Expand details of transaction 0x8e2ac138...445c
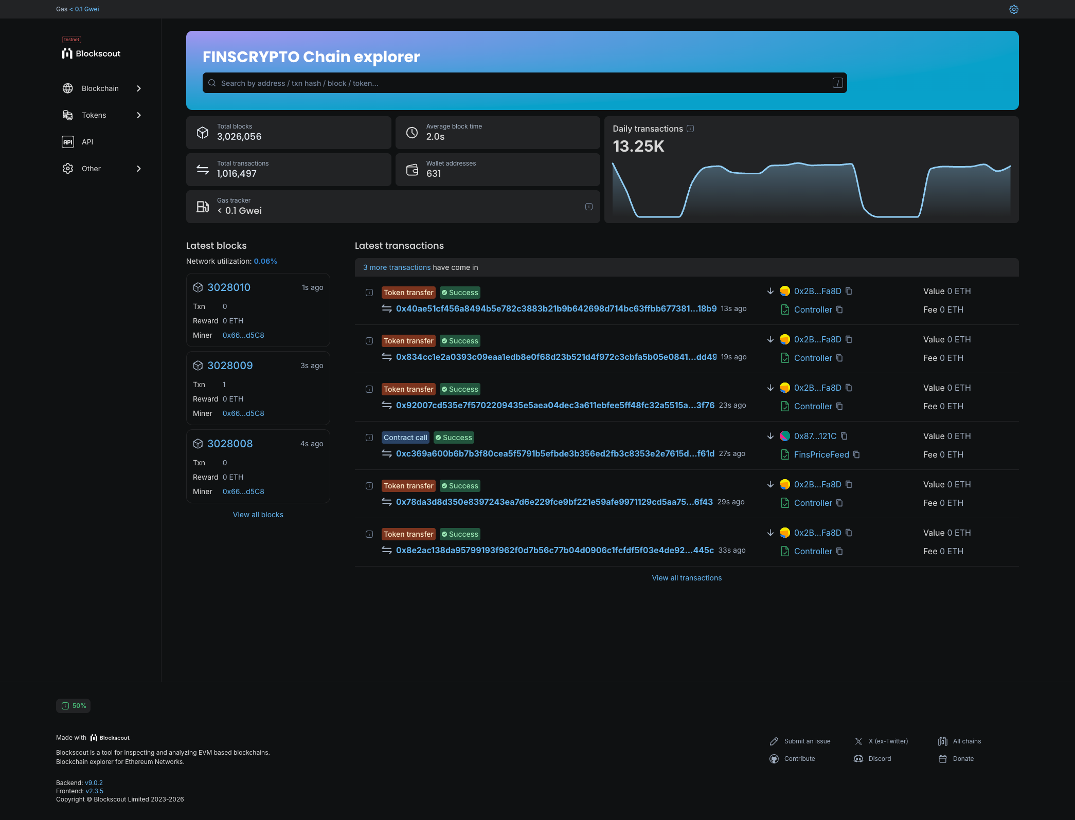This screenshot has width=1075, height=820. (x=369, y=534)
